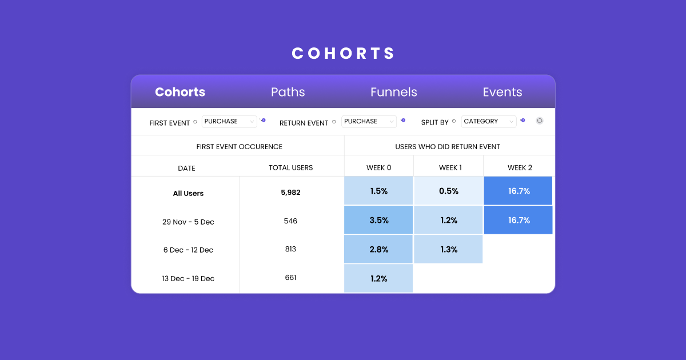Select the 16.7% Week 2 All Users cell
The image size is (686, 360).
click(x=518, y=190)
